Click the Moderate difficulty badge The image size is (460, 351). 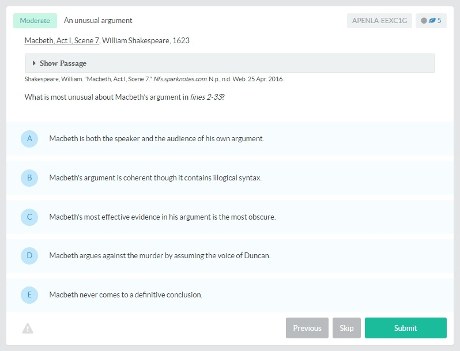click(x=35, y=21)
